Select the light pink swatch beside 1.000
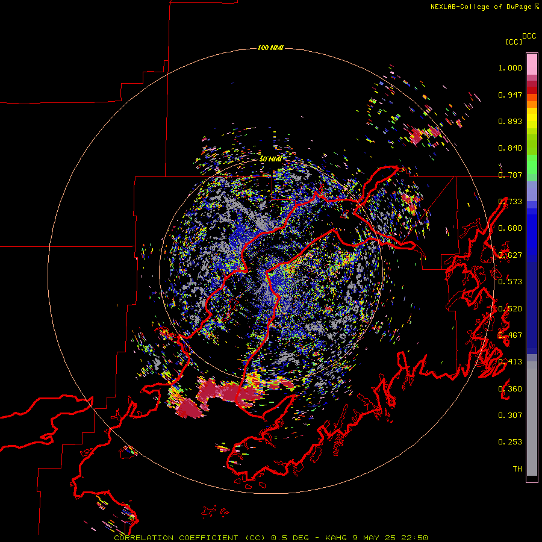 (532, 64)
